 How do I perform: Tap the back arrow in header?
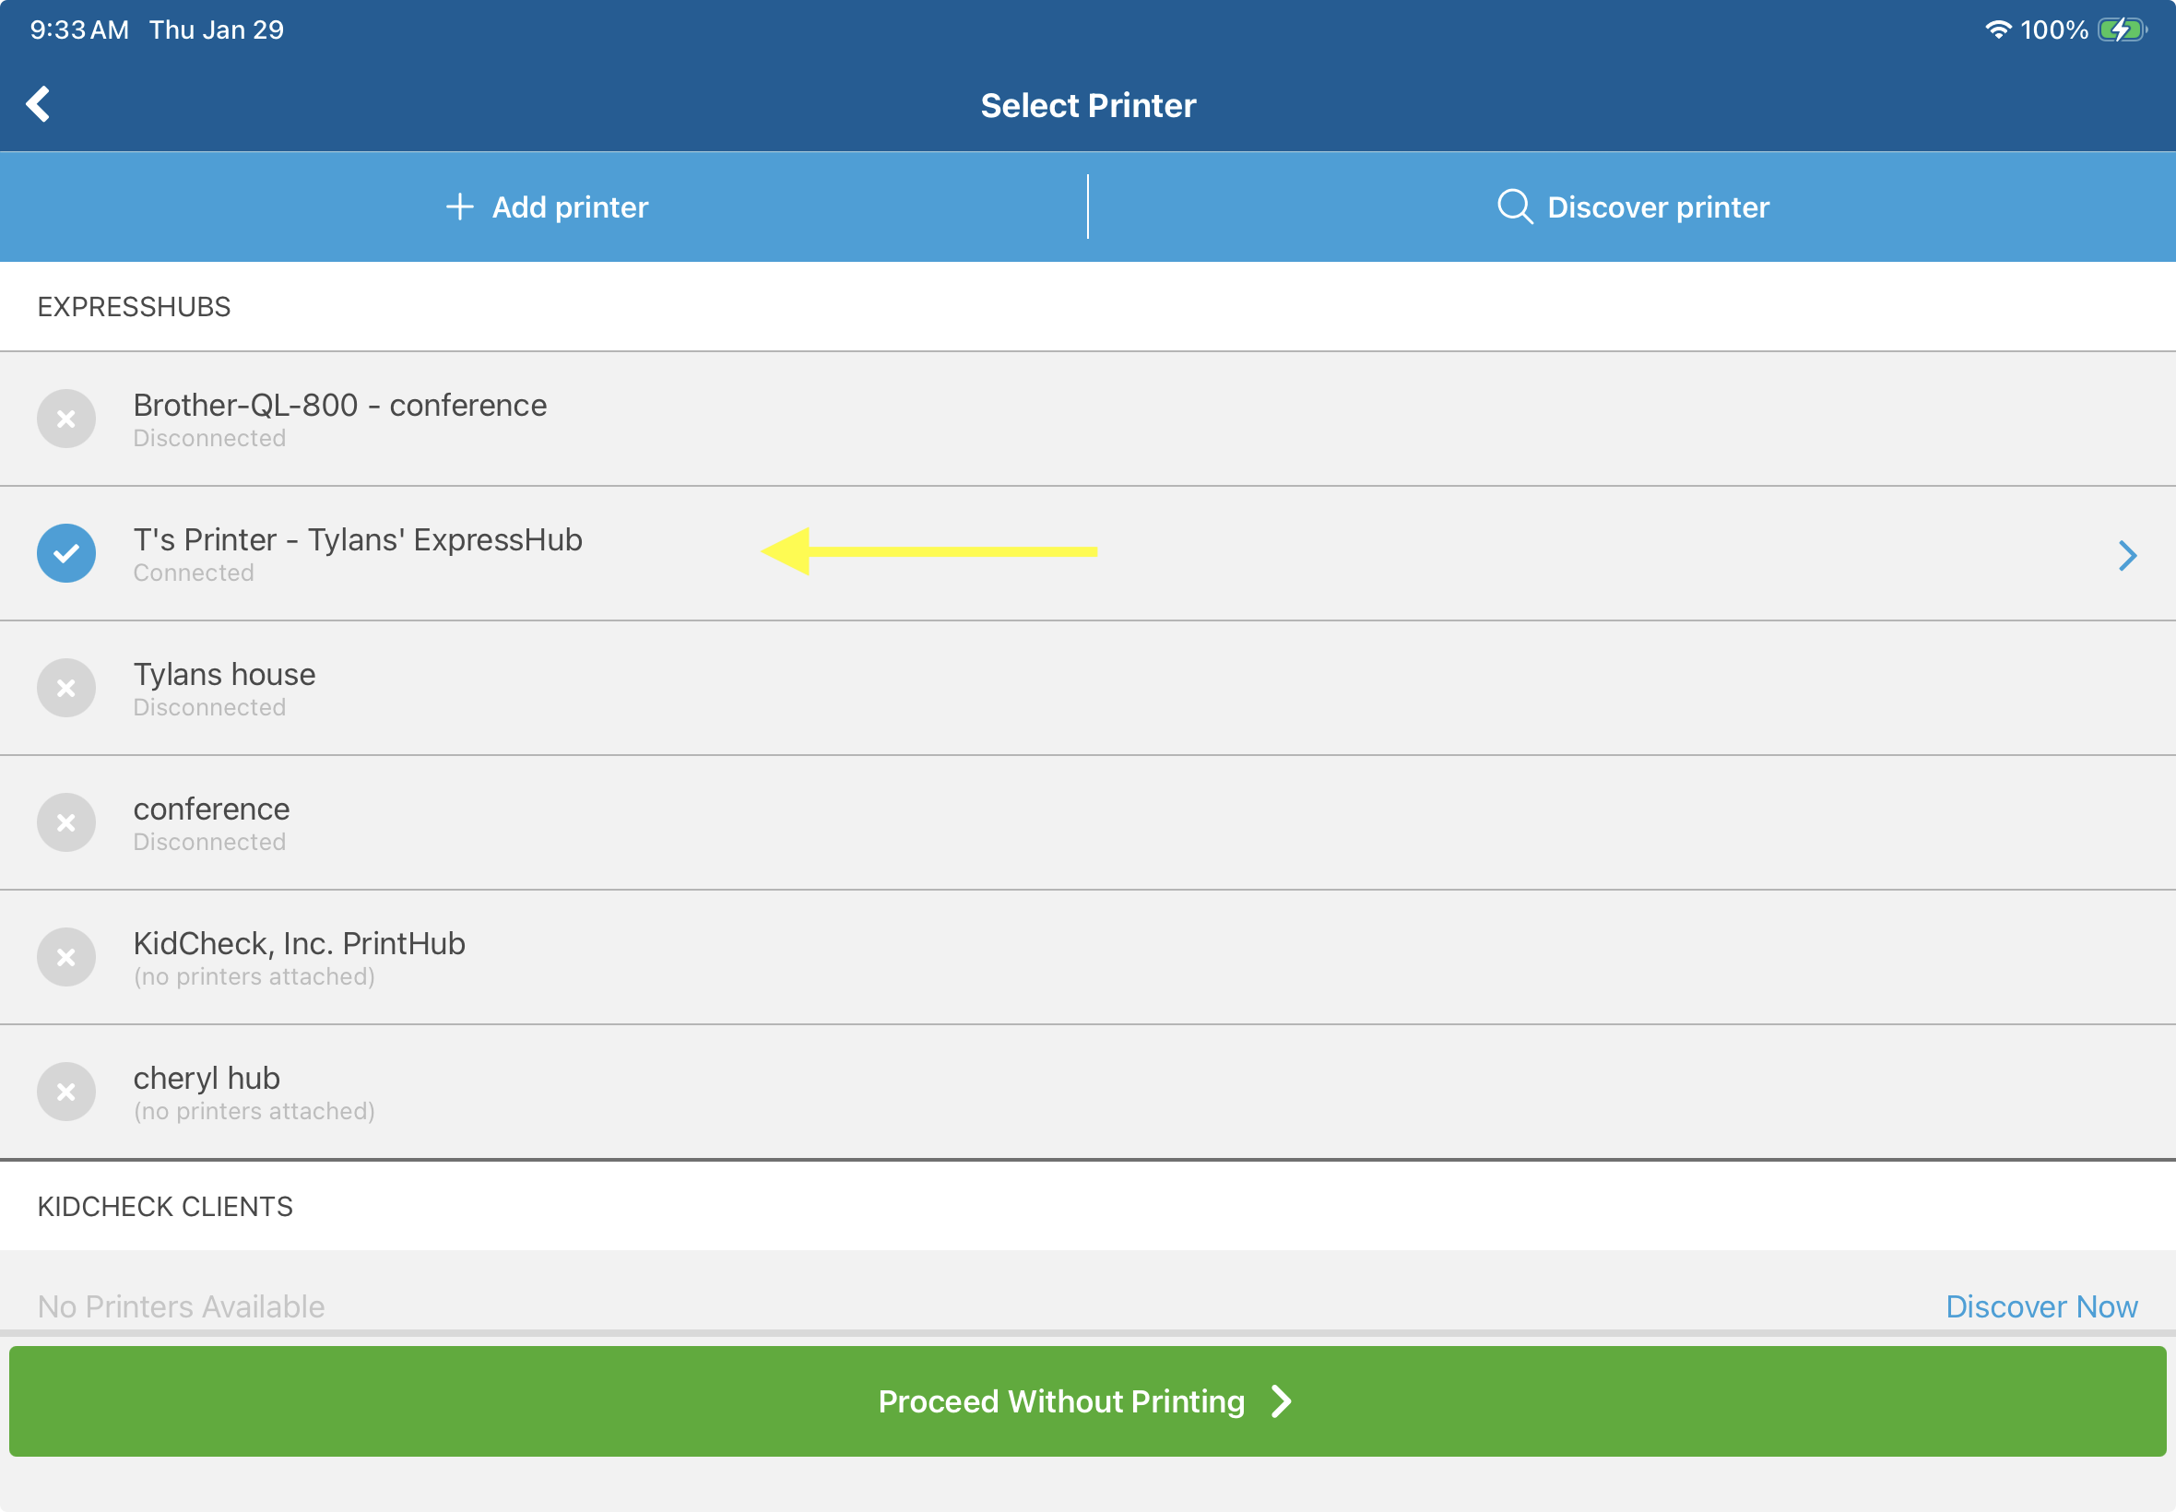click(39, 104)
